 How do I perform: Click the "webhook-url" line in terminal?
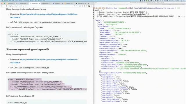(144, 69)
